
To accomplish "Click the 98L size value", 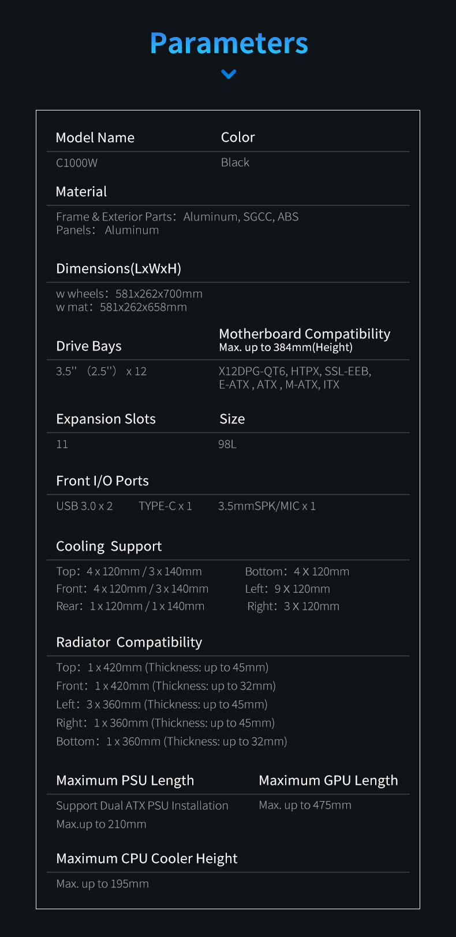I will pos(227,444).
